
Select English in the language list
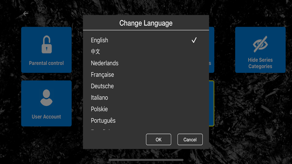[x=146, y=40]
